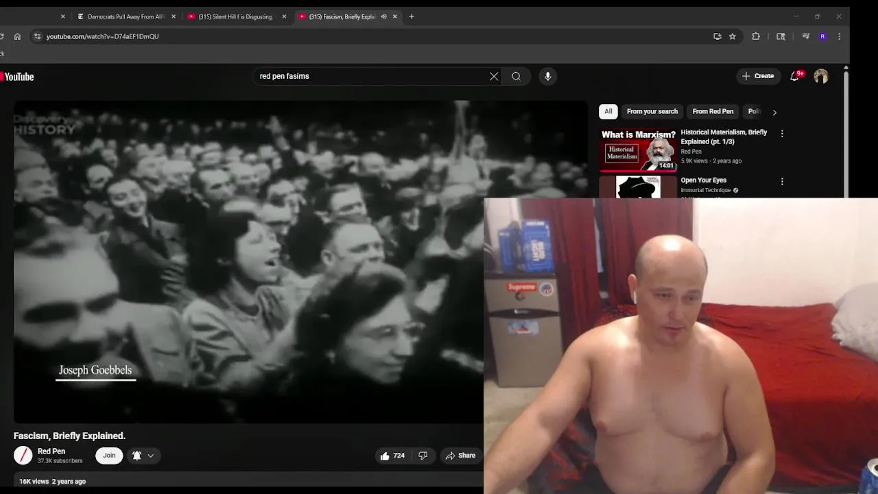Start voice search with the microphone icon

click(x=547, y=76)
